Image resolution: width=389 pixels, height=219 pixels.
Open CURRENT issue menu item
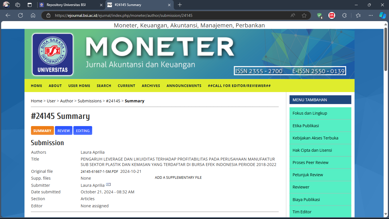tap(126, 86)
